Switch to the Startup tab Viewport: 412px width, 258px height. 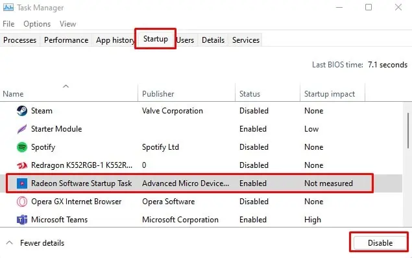click(x=156, y=39)
